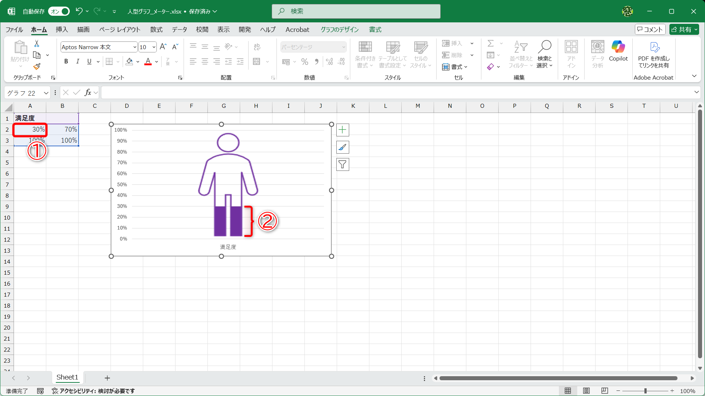The image size is (705, 396).
Task: Click the Comments button
Action: [650, 29]
